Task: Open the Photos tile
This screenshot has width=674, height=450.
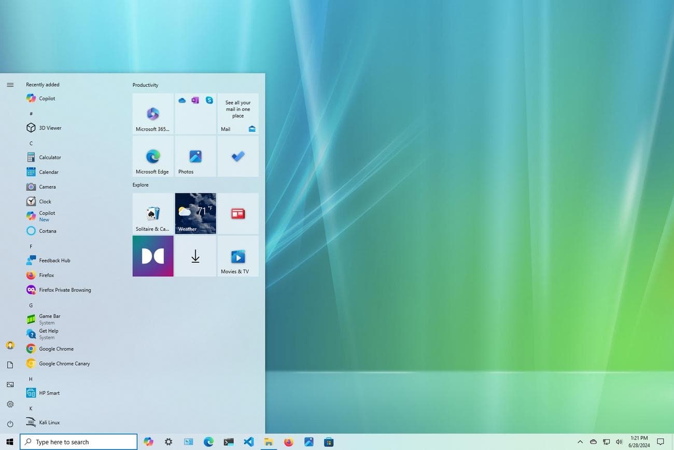Action: coord(195,157)
